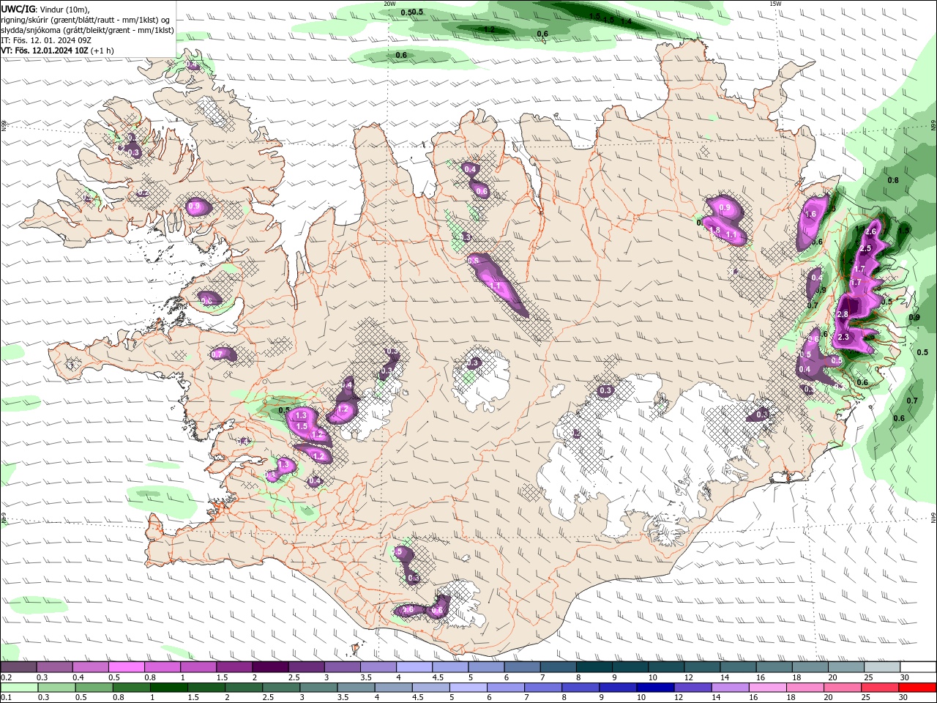Click the 1.8 snowfall value in the northeast
Image resolution: width=937 pixels, height=703 pixels.
715,230
